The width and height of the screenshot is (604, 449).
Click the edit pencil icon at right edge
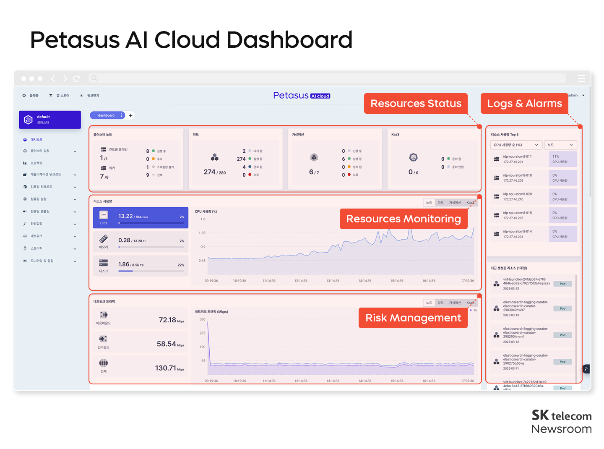(586, 369)
